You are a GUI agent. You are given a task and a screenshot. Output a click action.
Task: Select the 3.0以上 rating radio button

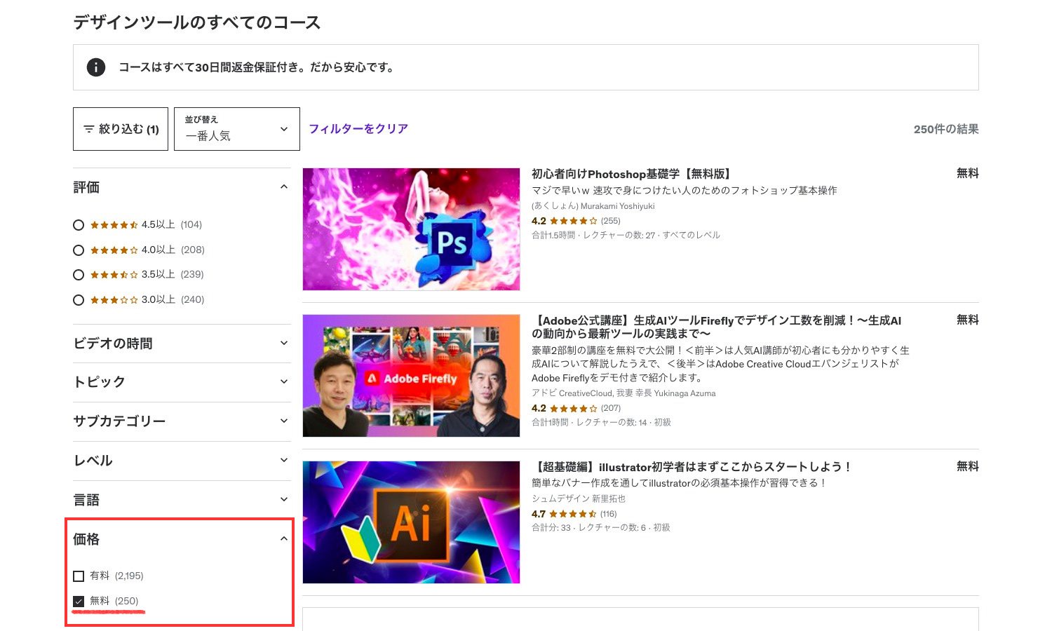[79, 300]
